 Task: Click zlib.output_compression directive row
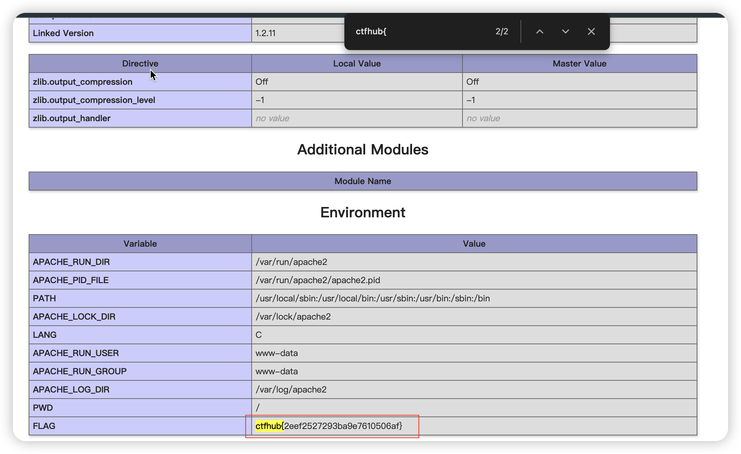coord(83,82)
